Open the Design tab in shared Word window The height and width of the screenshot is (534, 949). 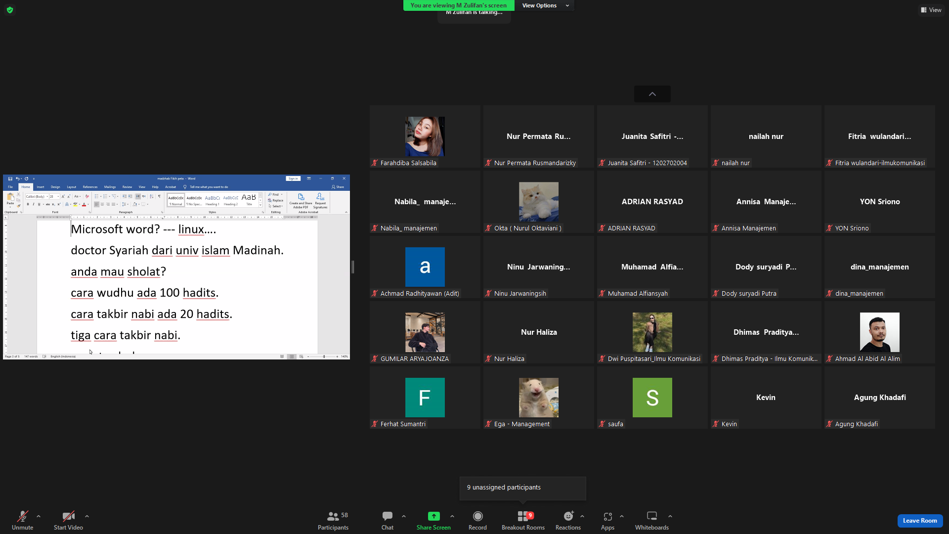[x=55, y=187]
